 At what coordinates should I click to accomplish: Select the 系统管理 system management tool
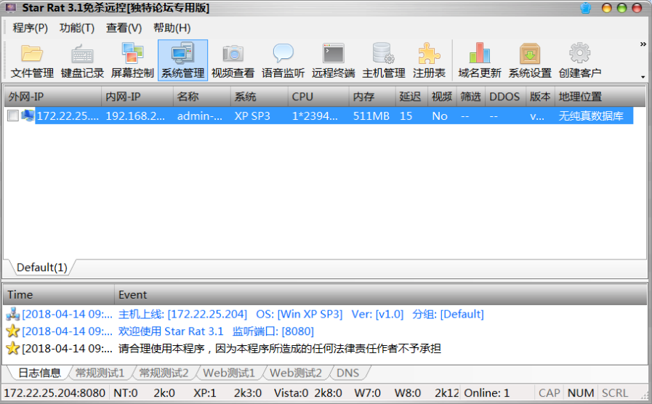point(183,61)
